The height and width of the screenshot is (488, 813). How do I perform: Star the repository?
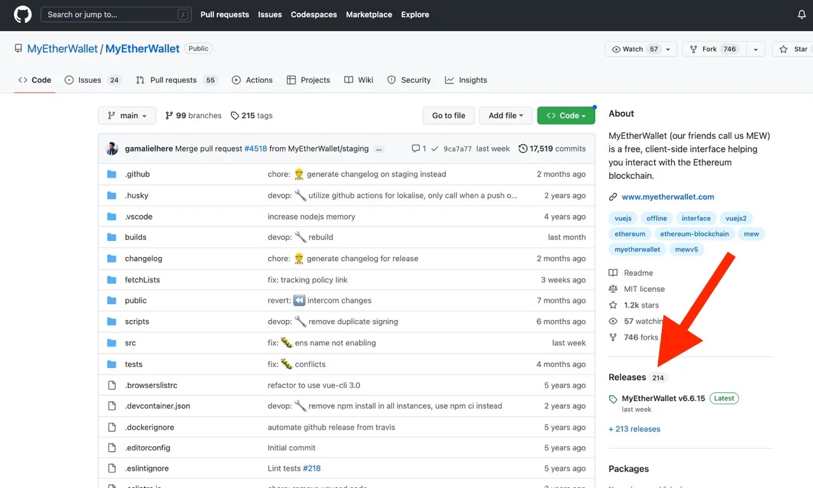793,49
